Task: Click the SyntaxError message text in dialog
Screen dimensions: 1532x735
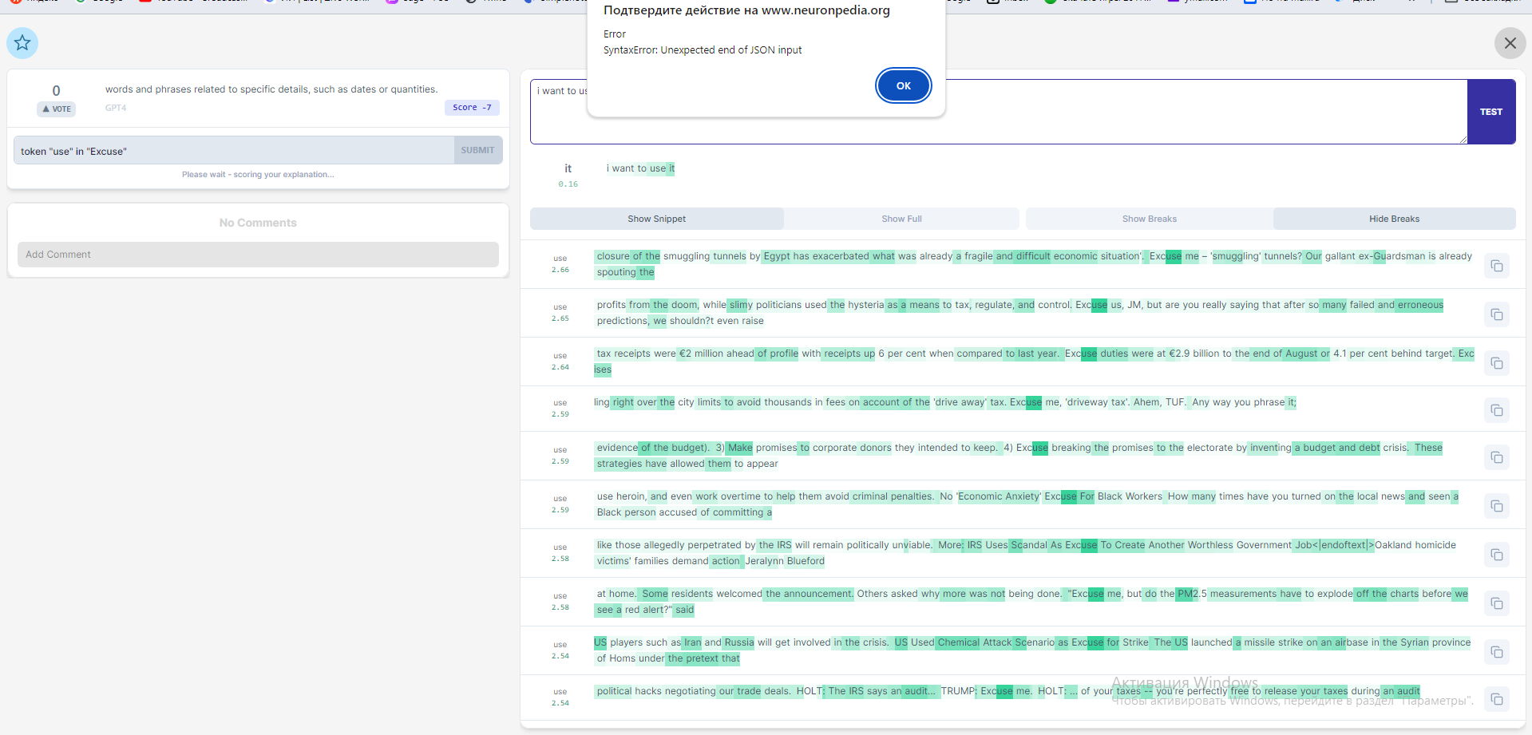Action: (x=703, y=49)
